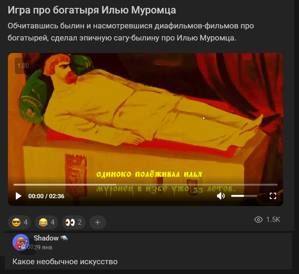Open post title about Илья Муромец
The width and height of the screenshot is (299, 274).
(92, 10)
